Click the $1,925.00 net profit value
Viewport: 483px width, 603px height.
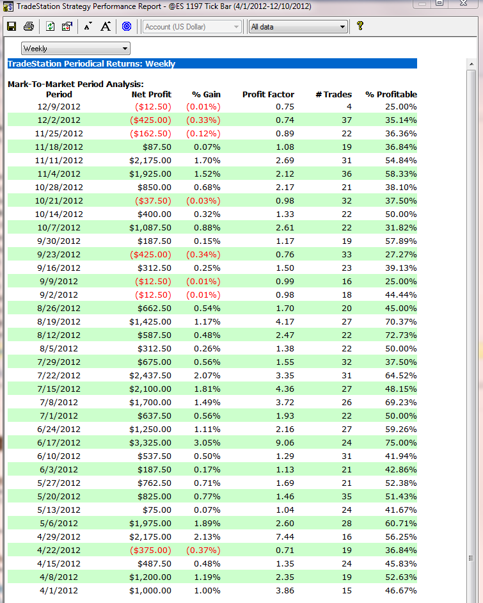click(150, 174)
